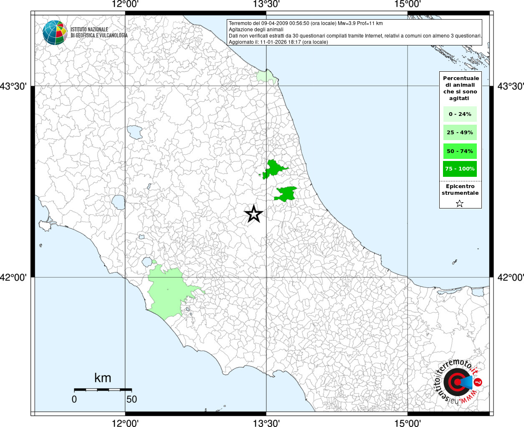Image resolution: width=524 pixels, height=427 pixels.
Task: Pick the 50 - 74% legend swatch
Action: [x=460, y=151]
